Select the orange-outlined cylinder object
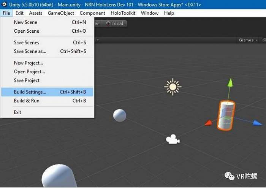This screenshot has width=266, height=188. coord(226,115)
